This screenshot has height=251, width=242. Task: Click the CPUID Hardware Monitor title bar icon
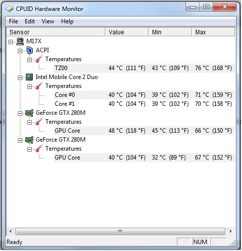[x=9, y=9]
